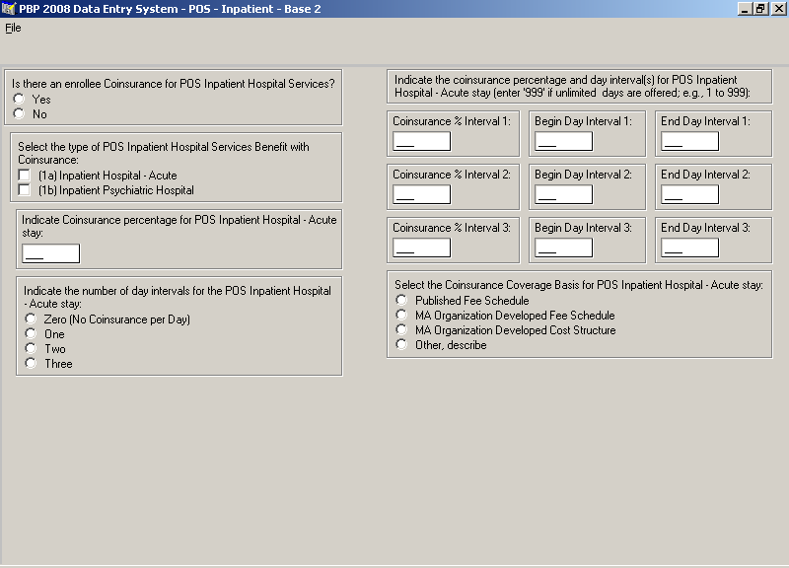Check (1a) Inpatient Hospital - Acute
This screenshot has height=568, width=789.
tap(24, 176)
